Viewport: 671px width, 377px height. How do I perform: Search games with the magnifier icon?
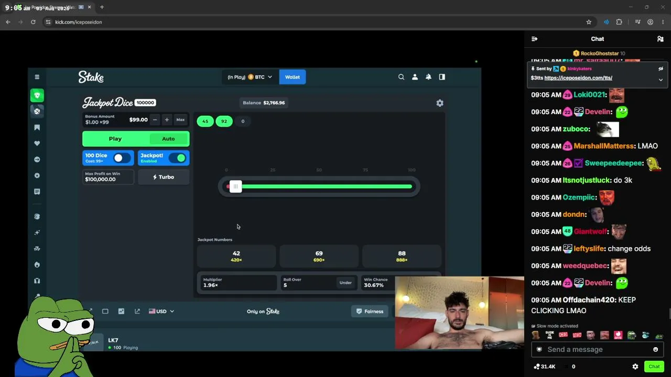pyautogui.click(x=401, y=77)
